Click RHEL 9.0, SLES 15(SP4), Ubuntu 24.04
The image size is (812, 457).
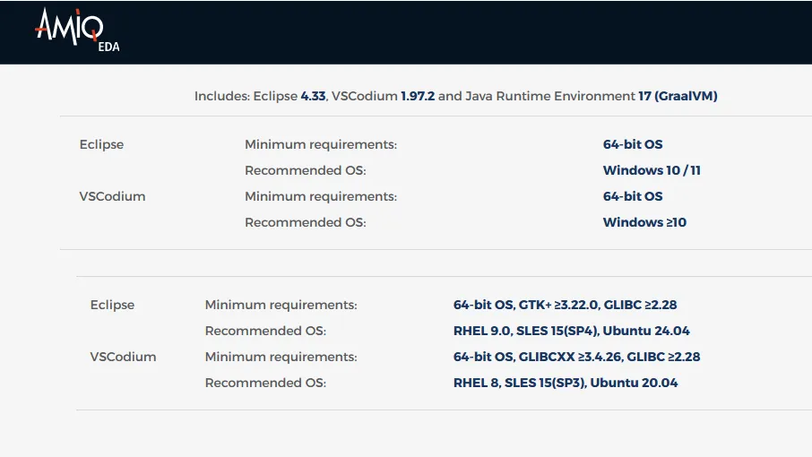[571, 331]
